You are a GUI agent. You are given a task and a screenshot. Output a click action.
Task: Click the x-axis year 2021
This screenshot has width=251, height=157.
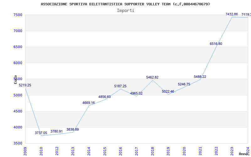pyautogui.click(x=200, y=151)
